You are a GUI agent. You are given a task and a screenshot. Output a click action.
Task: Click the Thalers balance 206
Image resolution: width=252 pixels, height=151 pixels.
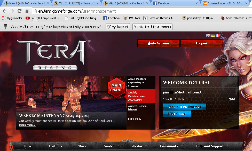pos(232,99)
